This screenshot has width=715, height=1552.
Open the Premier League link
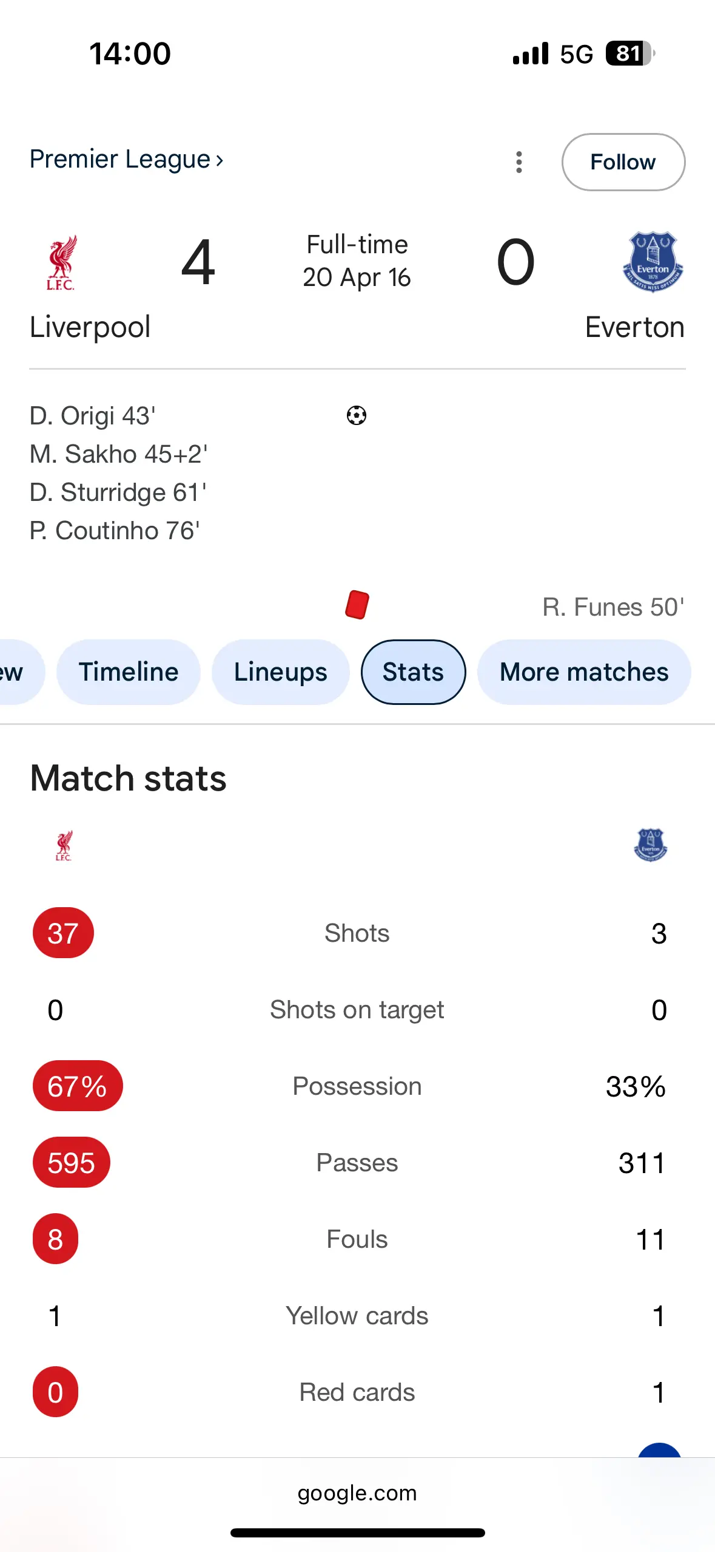pos(126,160)
